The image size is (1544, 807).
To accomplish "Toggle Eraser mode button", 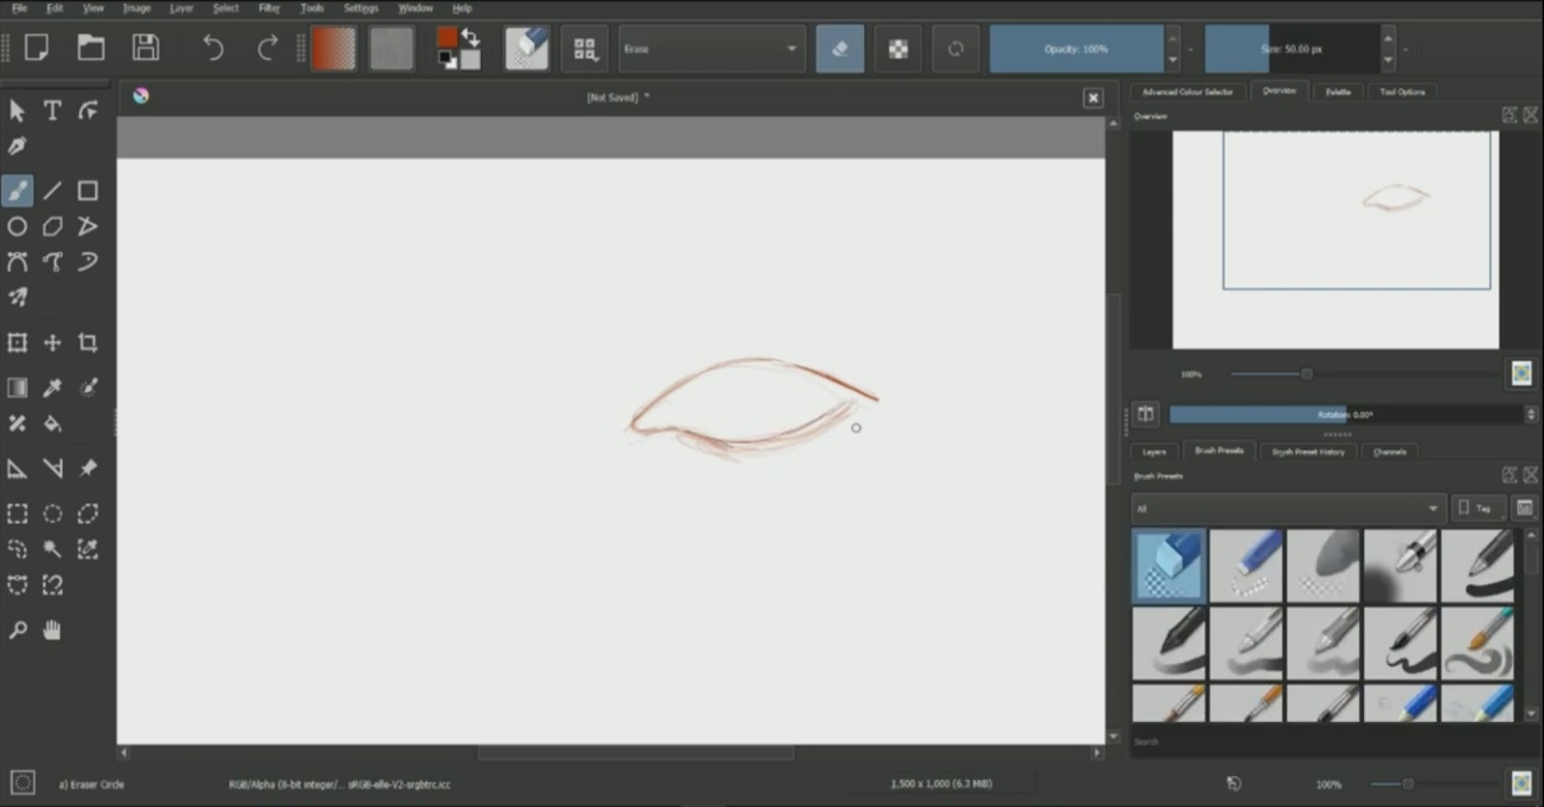I will coord(840,48).
